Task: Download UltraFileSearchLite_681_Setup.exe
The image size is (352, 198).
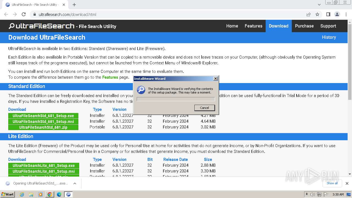Action: pyautogui.click(x=44, y=166)
